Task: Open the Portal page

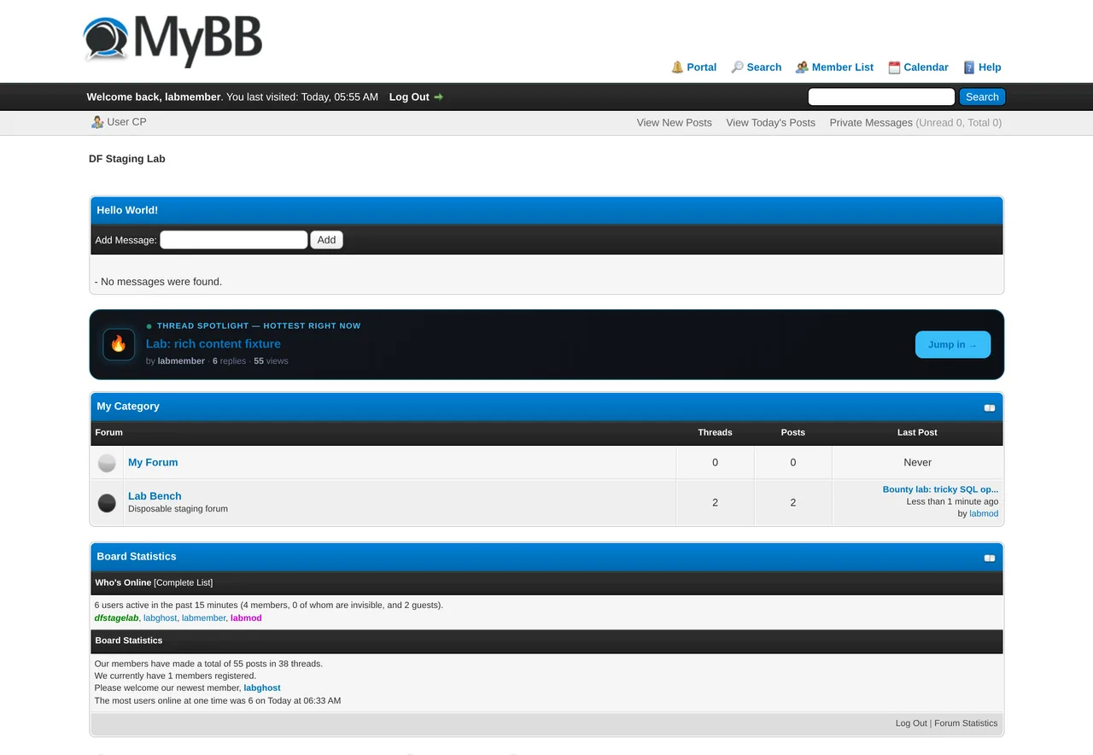Action: pyautogui.click(x=702, y=67)
